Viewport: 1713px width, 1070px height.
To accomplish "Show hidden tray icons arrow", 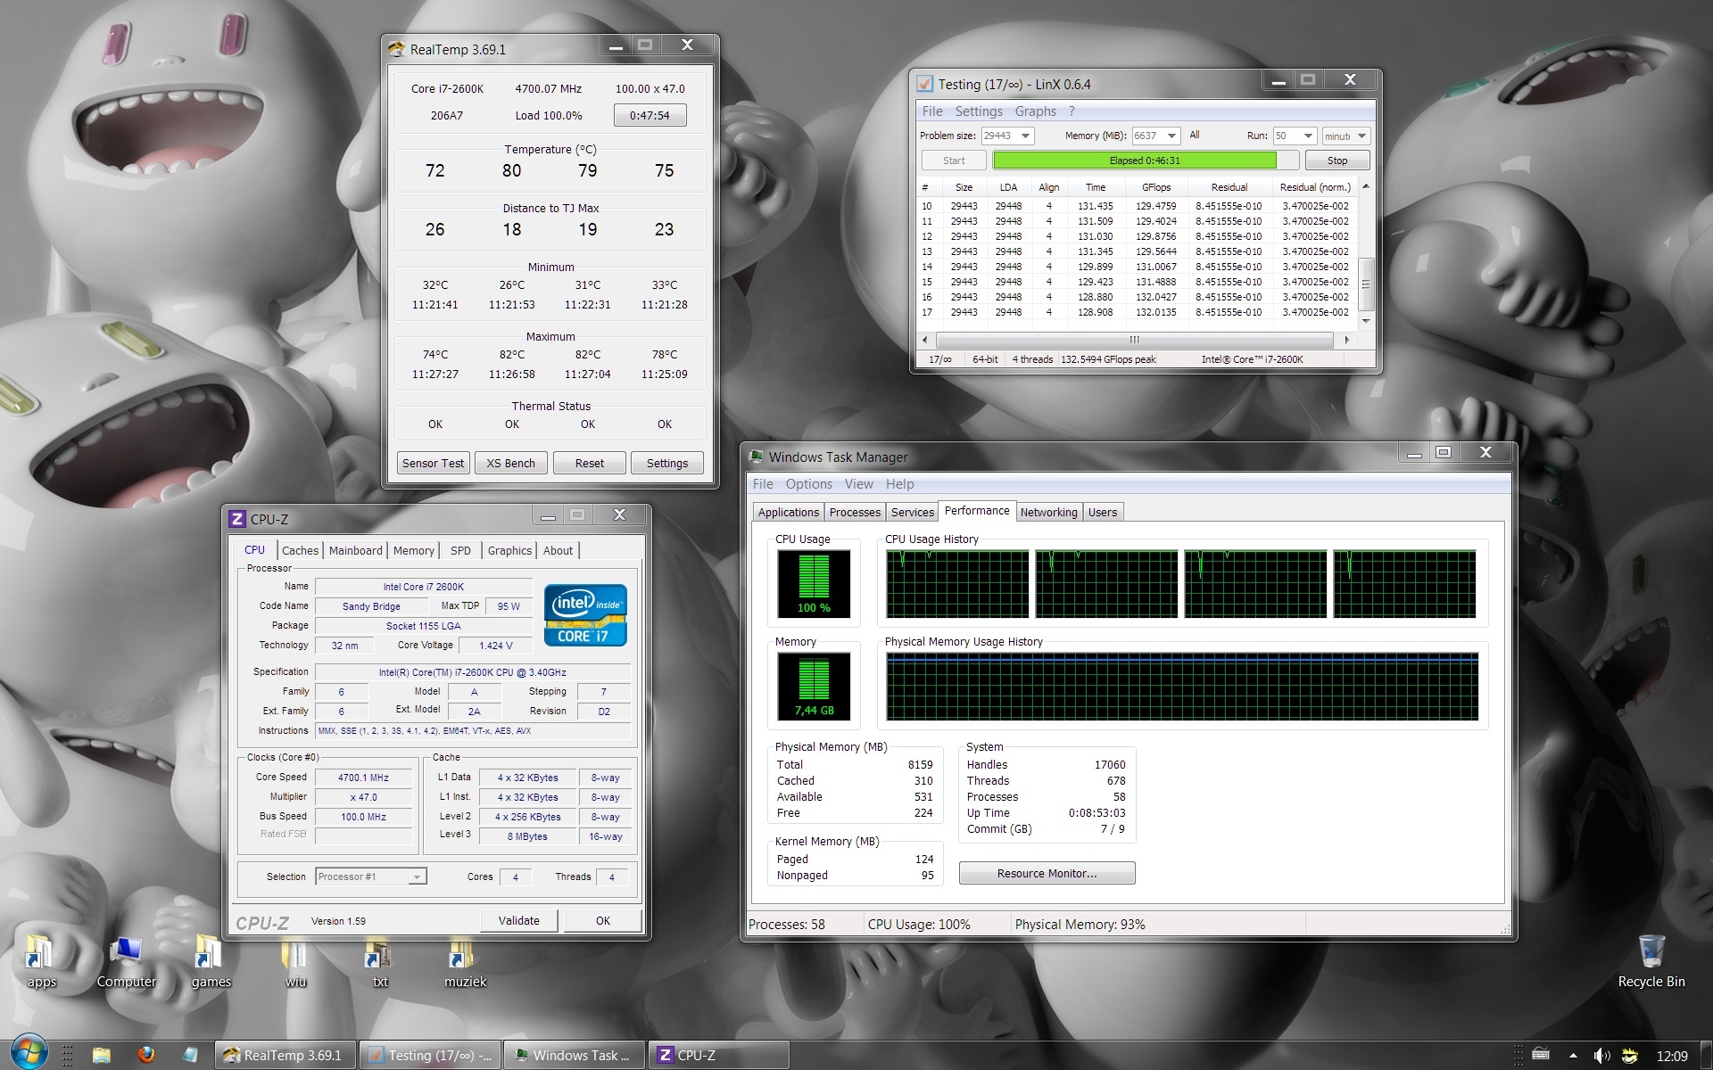I will pyautogui.click(x=1572, y=1056).
